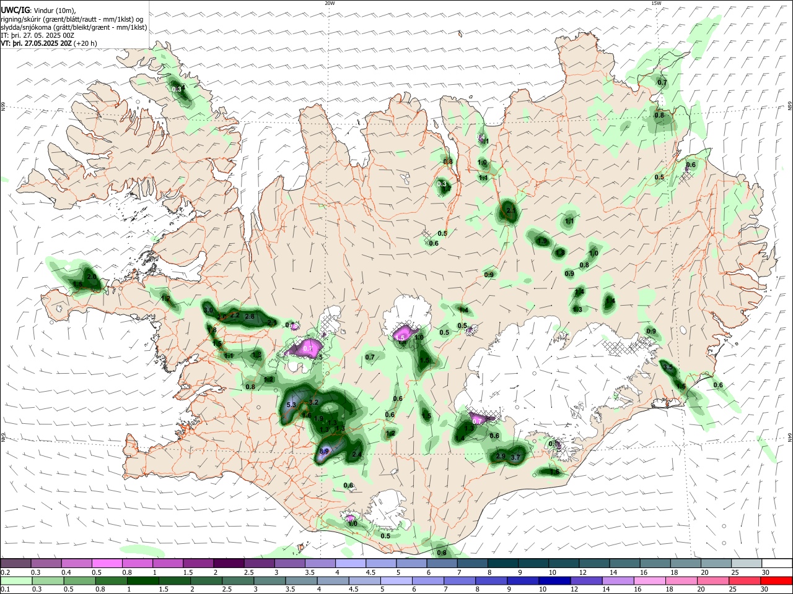Pick light lavender snow swatch between 4 and 4.5
Image resolution: width=793 pixels, height=594 pixels.
[x=349, y=563]
